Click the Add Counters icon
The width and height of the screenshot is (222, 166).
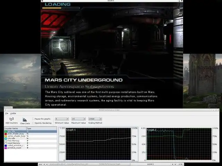point(11,119)
